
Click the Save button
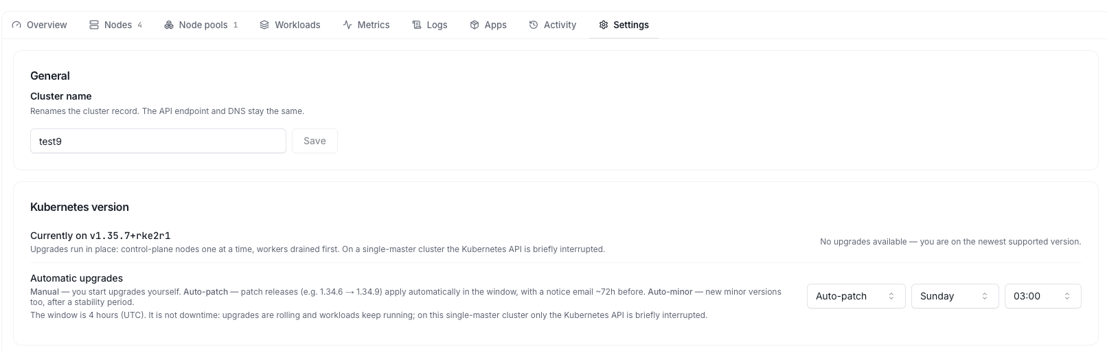pyautogui.click(x=315, y=141)
